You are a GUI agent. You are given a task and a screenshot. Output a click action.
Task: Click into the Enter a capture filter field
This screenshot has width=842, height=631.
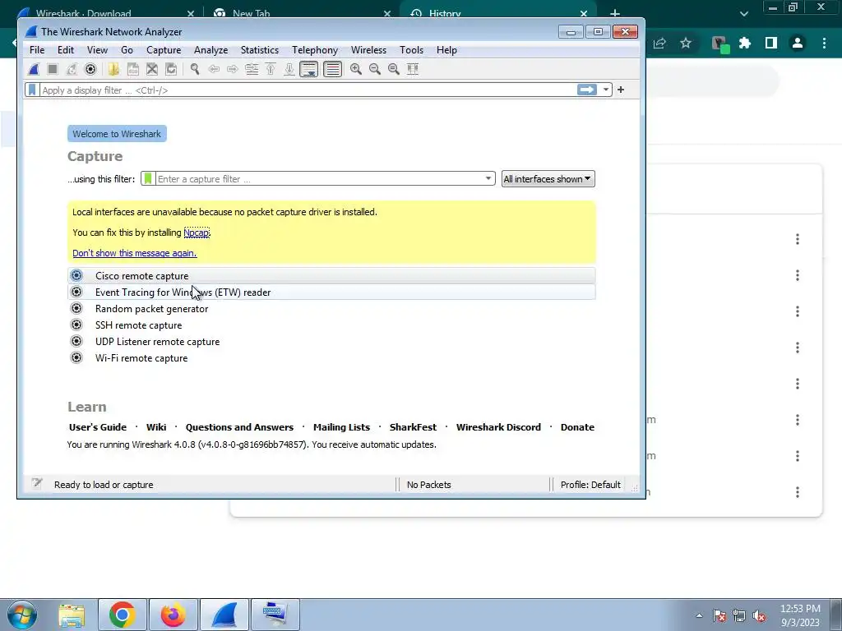(x=319, y=178)
